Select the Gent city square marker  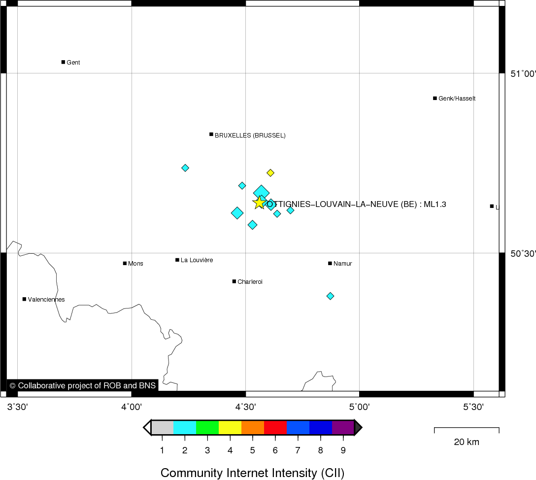(63, 62)
